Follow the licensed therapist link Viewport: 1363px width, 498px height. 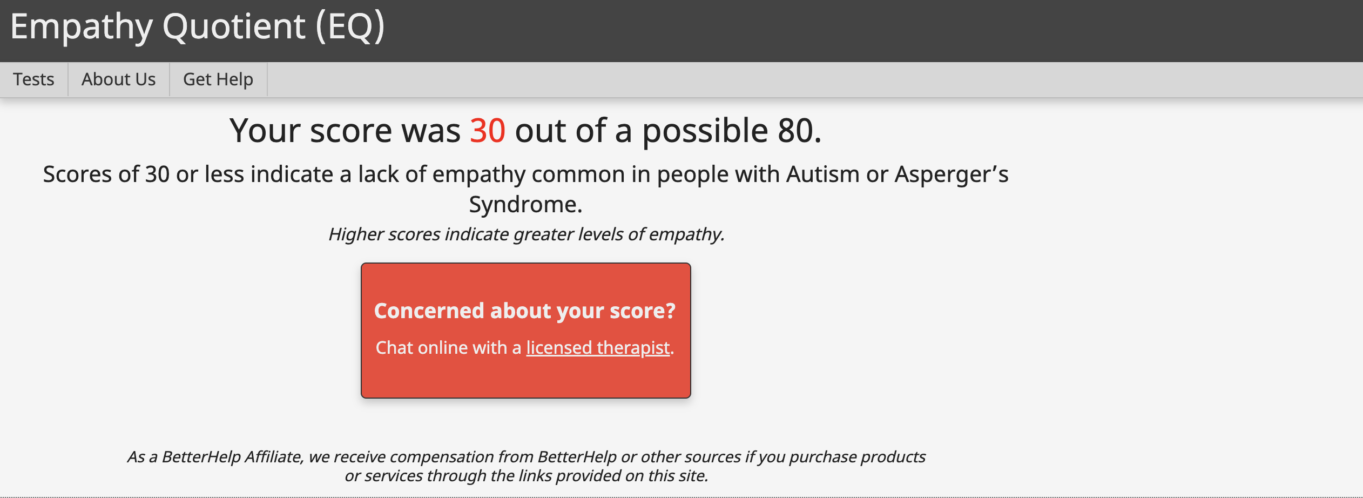[598, 348]
